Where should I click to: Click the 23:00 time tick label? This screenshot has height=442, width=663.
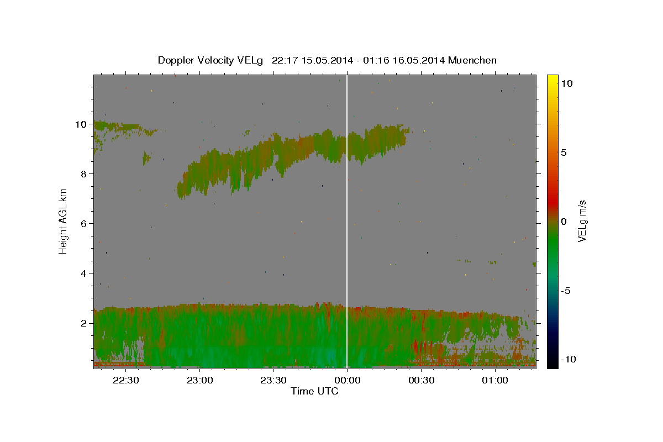tap(199, 380)
